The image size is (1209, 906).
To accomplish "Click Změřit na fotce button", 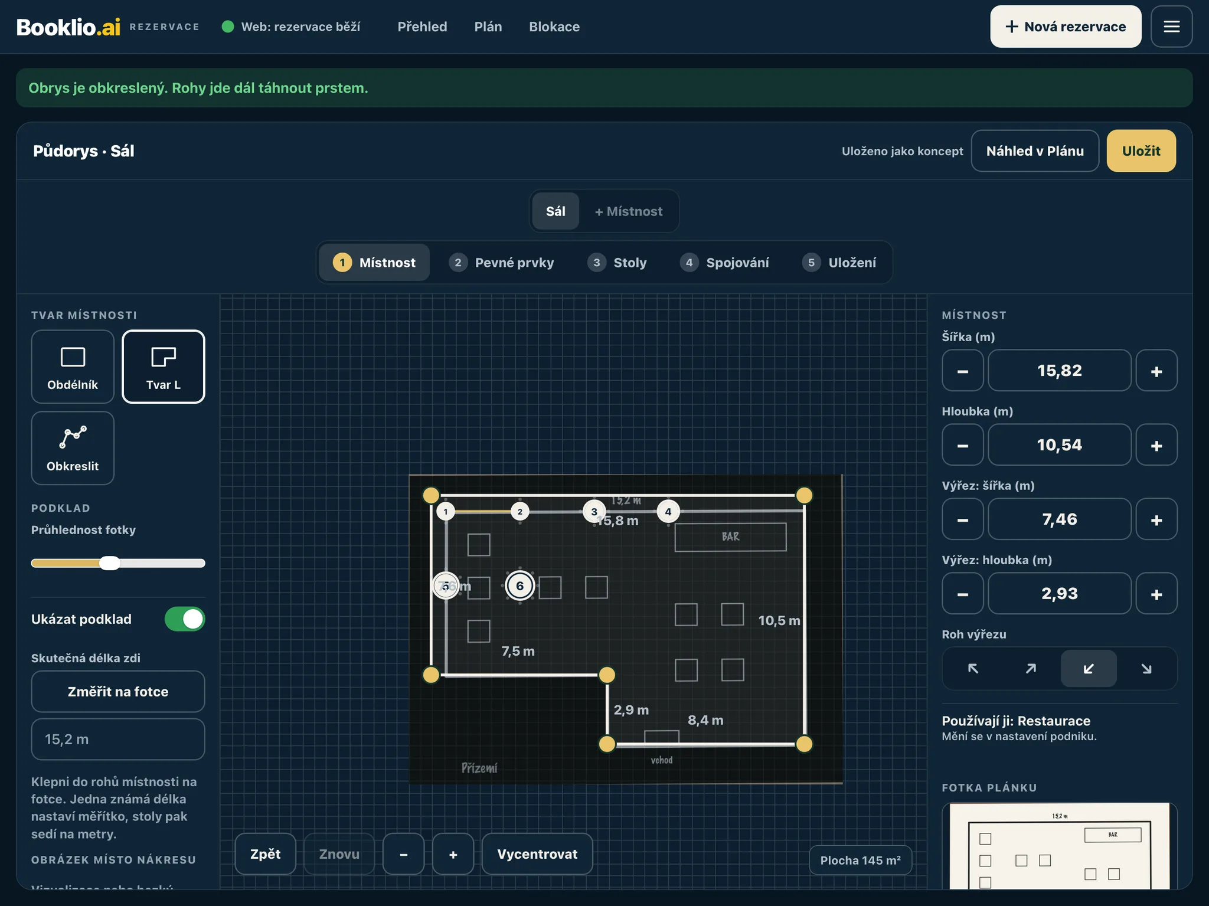I will tap(118, 692).
